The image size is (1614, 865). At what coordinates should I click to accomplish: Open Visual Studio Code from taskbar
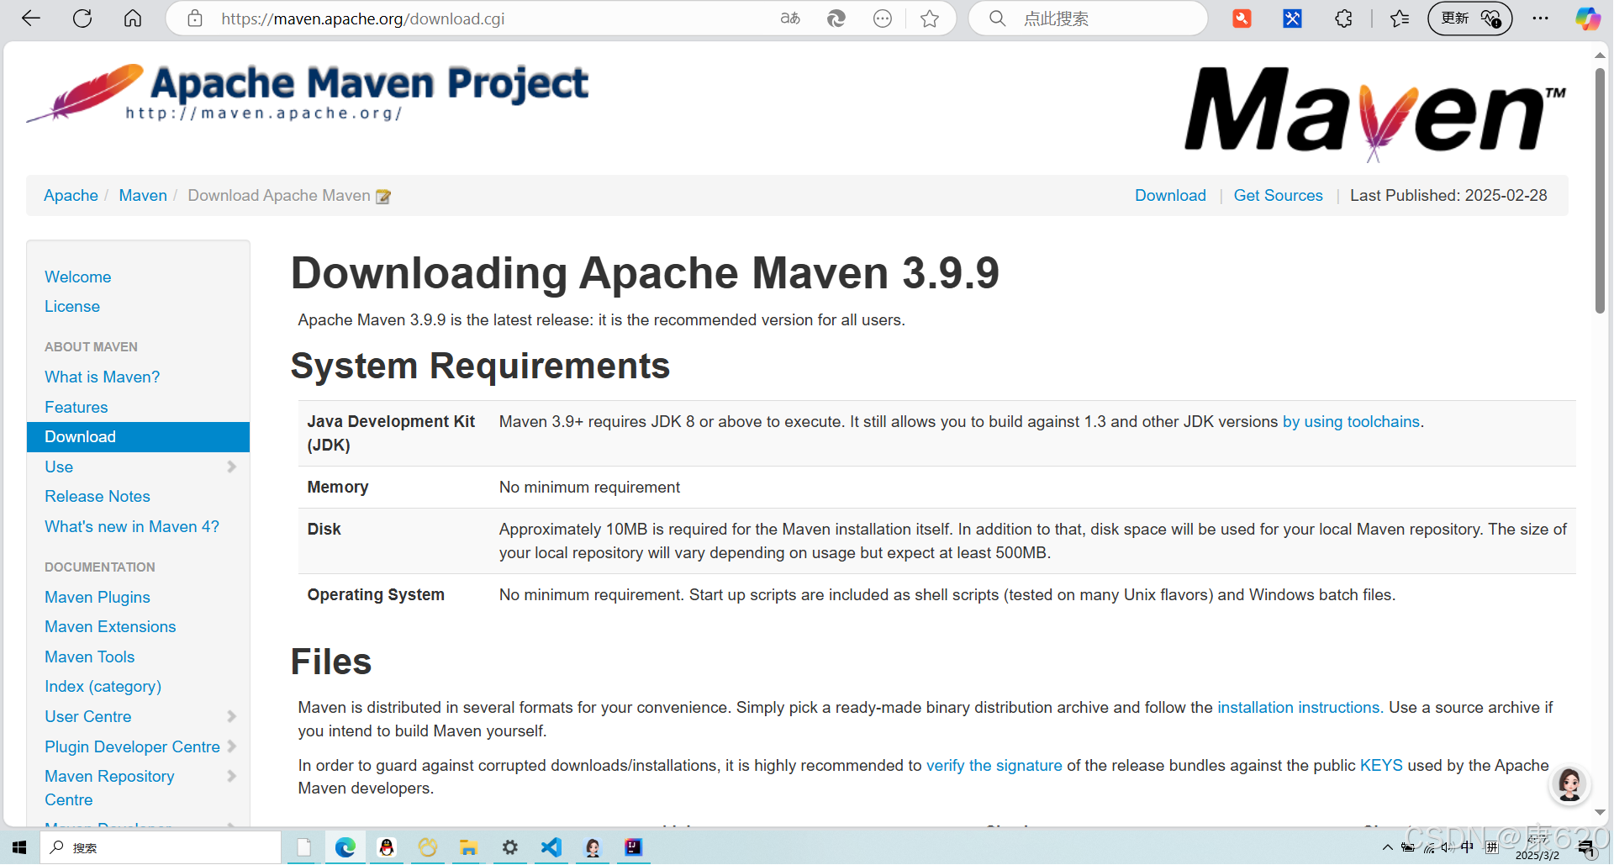coord(551,847)
